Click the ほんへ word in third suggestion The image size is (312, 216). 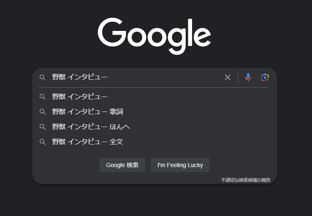point(120,127)
